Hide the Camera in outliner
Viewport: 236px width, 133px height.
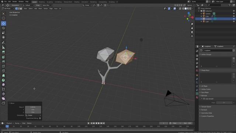(x=234, y=14)
